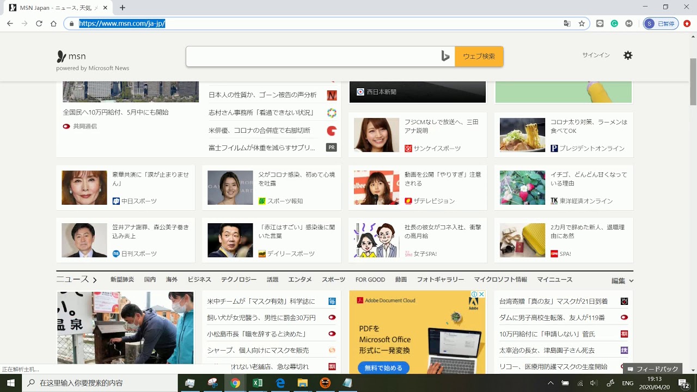Open the ramen photo thumbnail for コロナ太り対策
Screen dimensions: 697x392
point(522,135)
